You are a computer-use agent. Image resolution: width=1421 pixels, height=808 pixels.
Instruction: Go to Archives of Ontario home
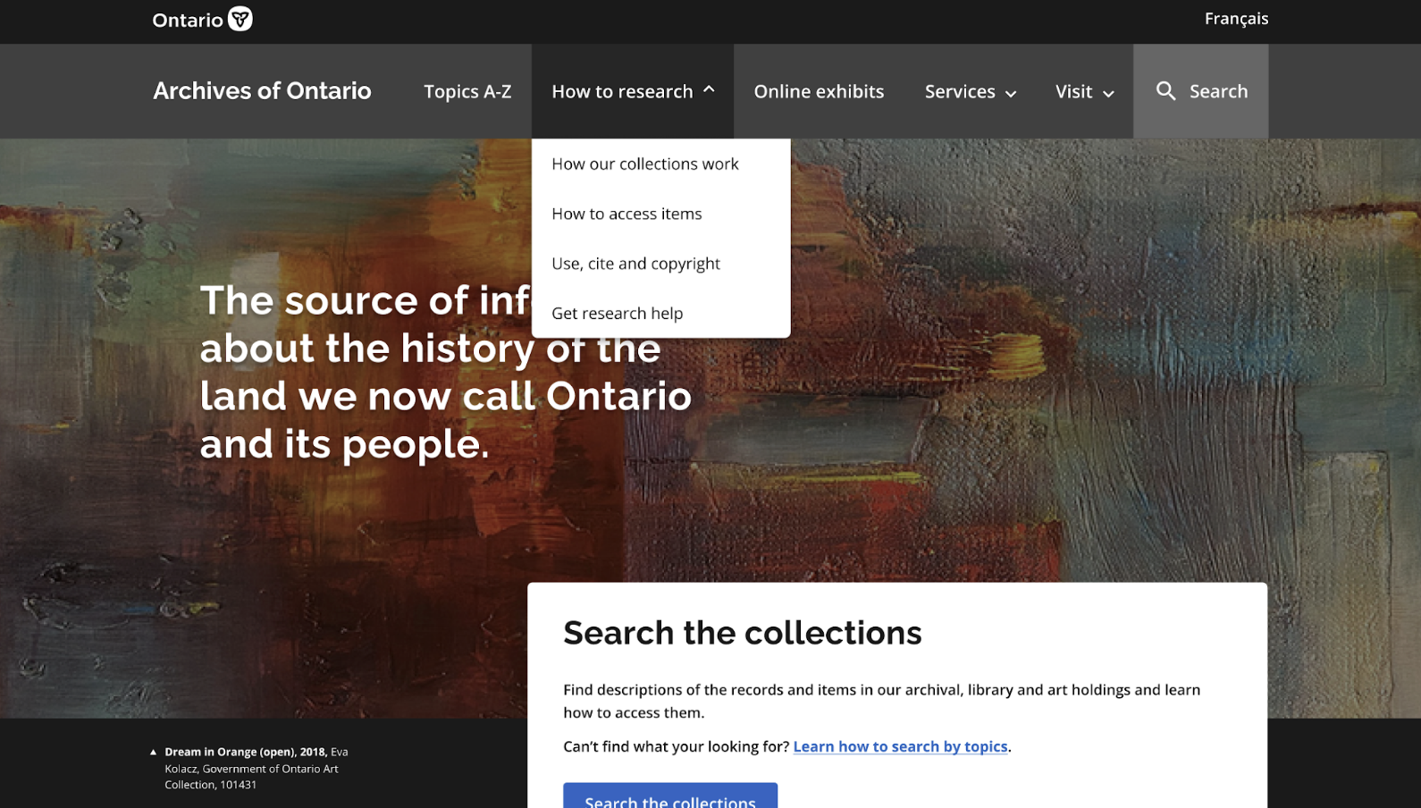coord(262,90)
